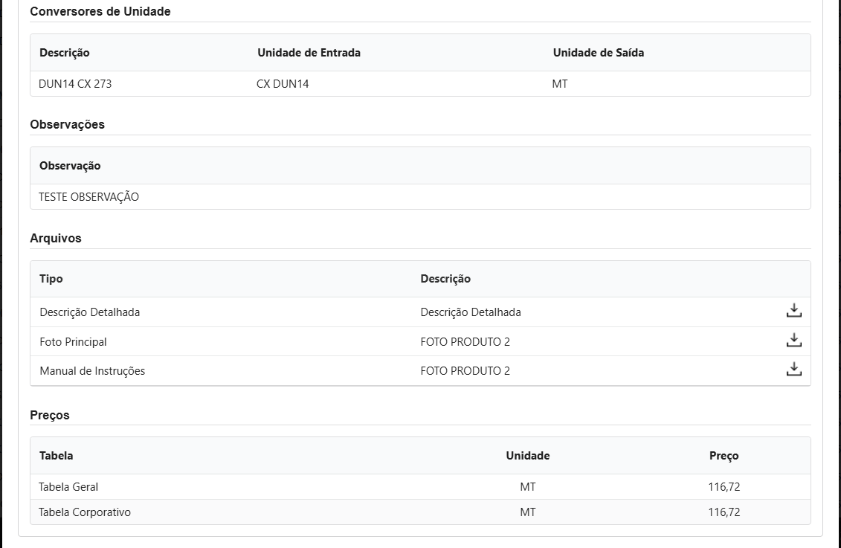Click the Arquivos section heading
Screen dimensions: 841x548
[56, 239]
